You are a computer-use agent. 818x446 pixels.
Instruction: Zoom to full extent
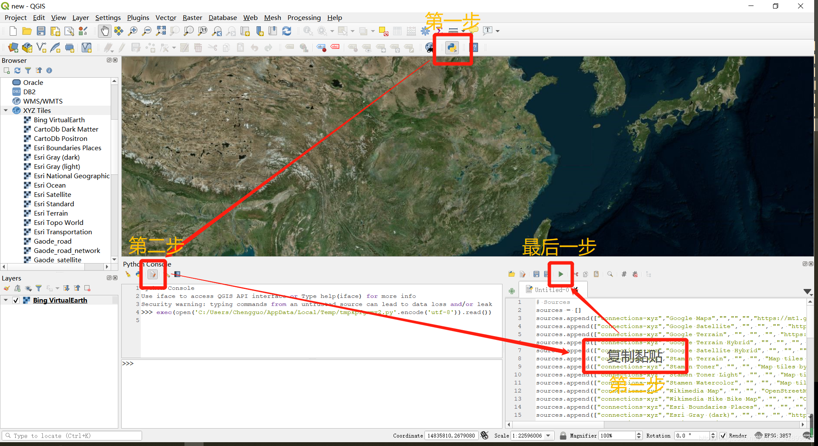click(x=161, y=31)
